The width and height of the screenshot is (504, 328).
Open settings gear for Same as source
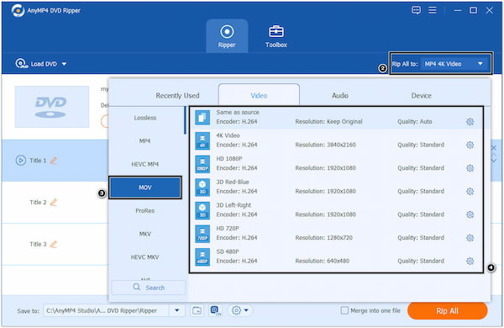(470, 122)
